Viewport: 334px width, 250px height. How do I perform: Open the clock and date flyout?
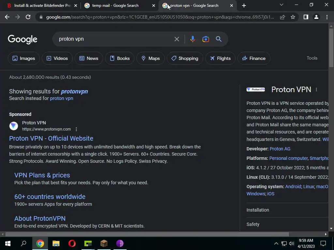[x=306, y=243]
